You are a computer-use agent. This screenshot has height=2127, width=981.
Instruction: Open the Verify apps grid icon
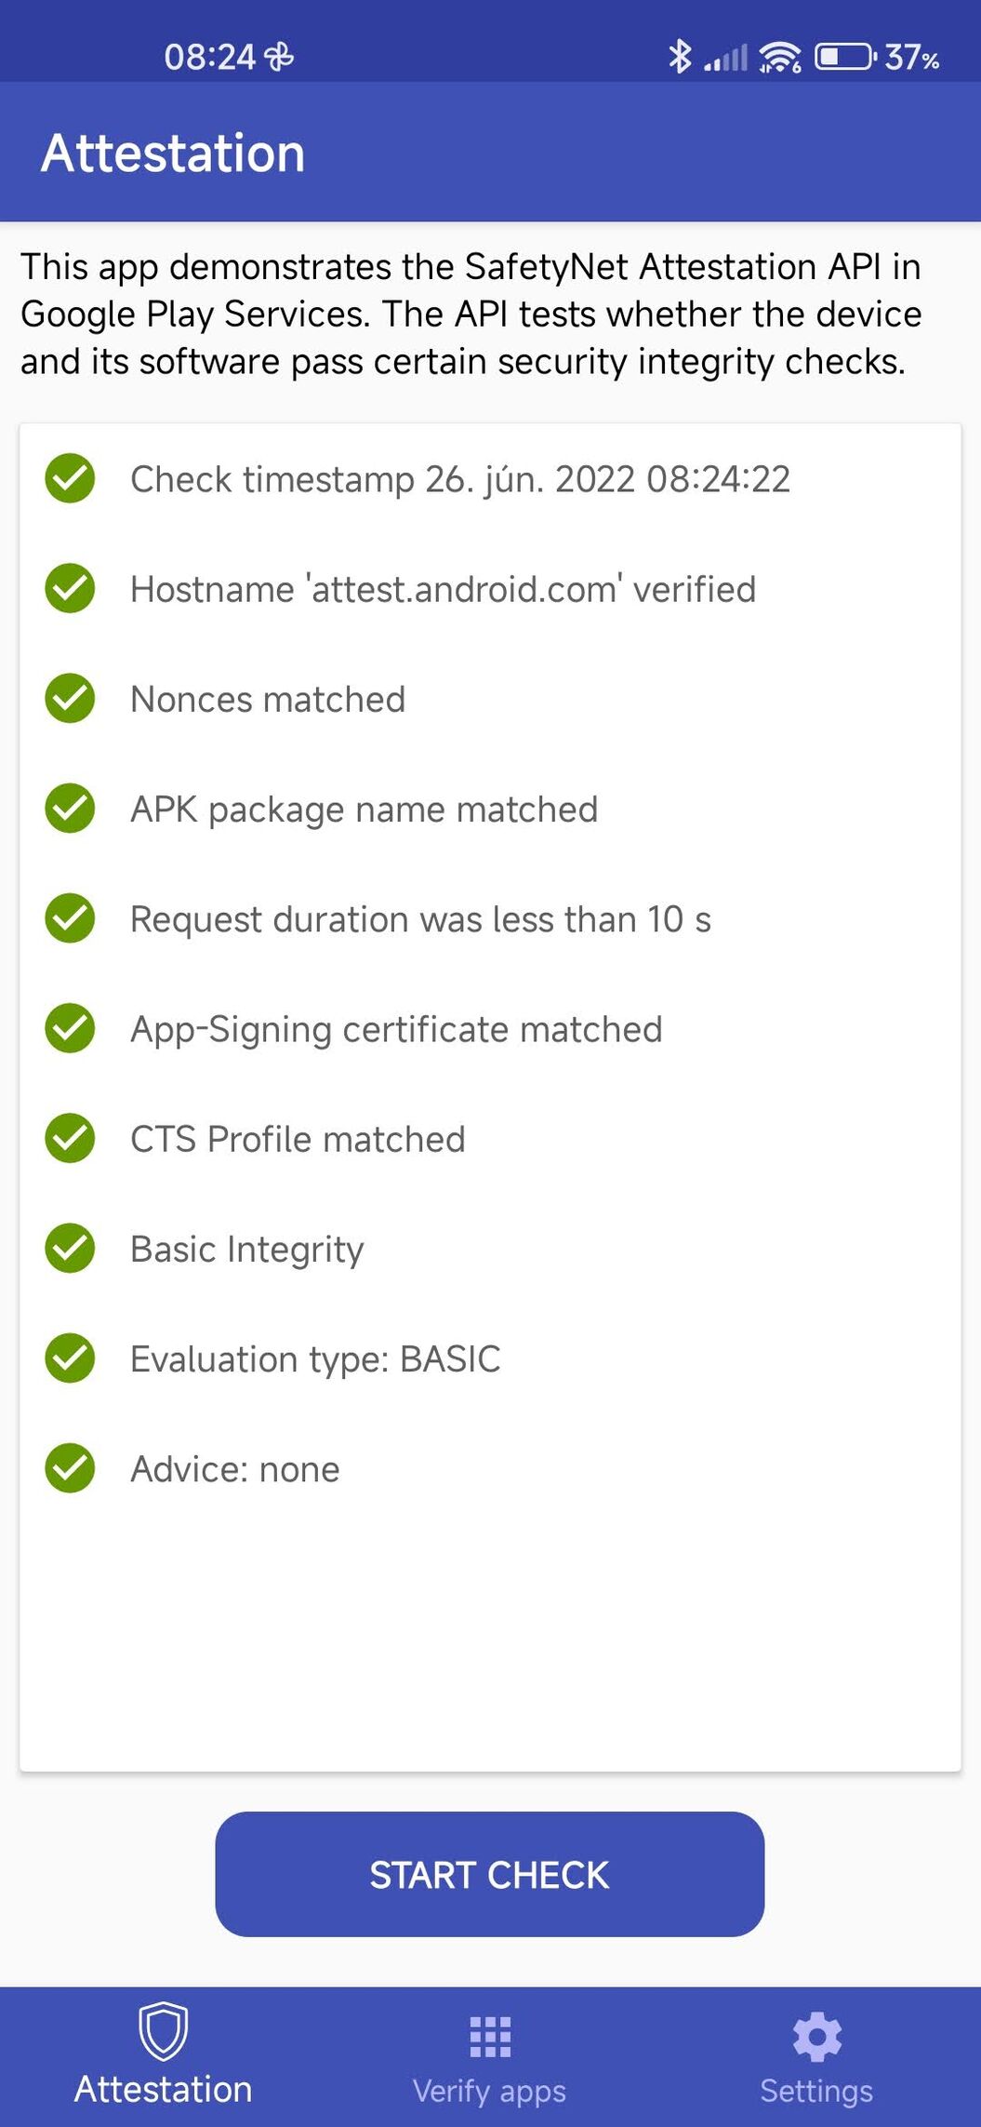[490, 2037]
